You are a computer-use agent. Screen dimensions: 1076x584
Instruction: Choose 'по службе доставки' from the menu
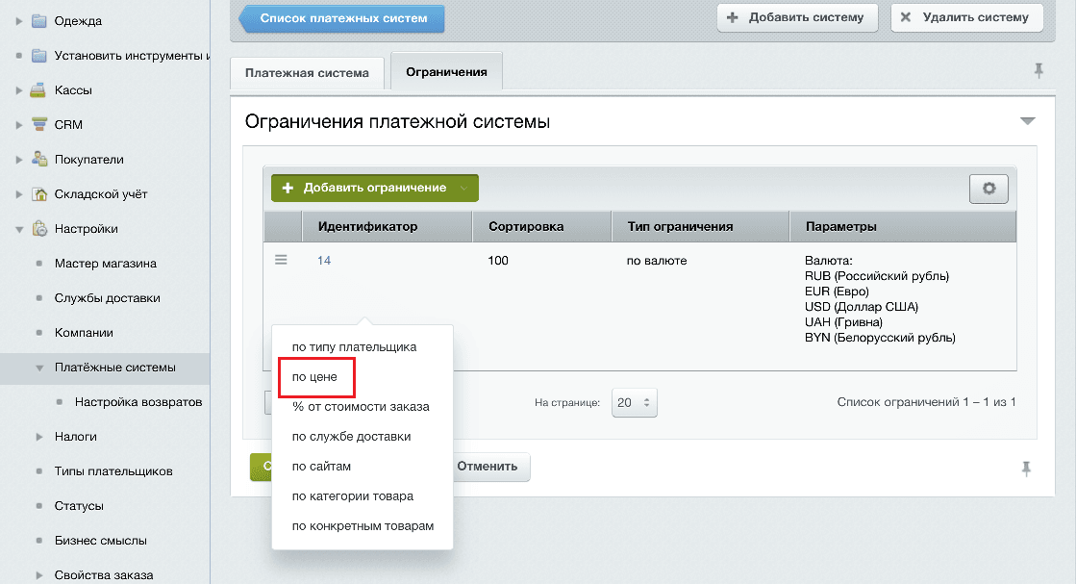pyautogui.click(x=351, y=436)
